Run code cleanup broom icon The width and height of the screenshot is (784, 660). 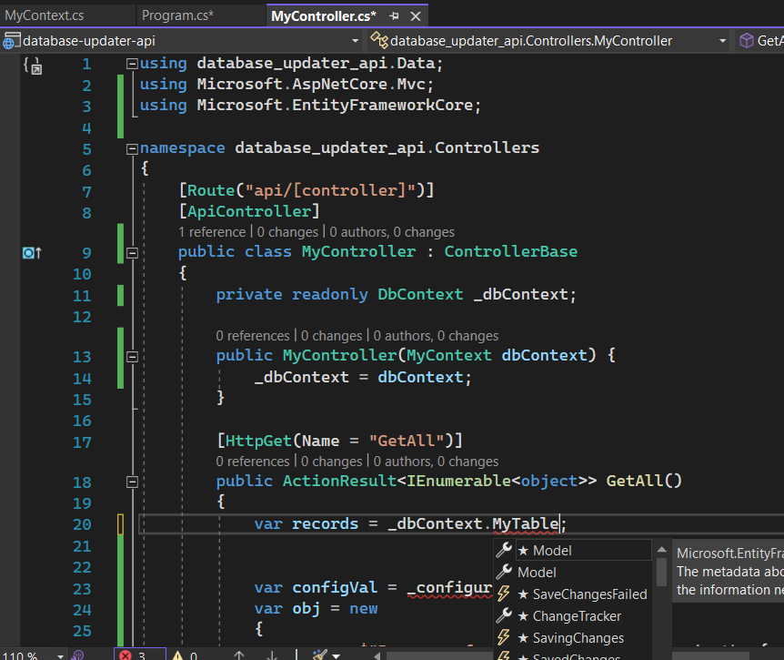coord(319,655)
